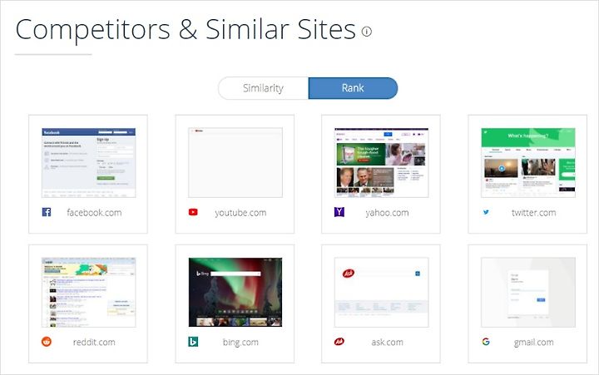
Task: Click the Facebook favicon icon
Action: [x=47, y=212]
